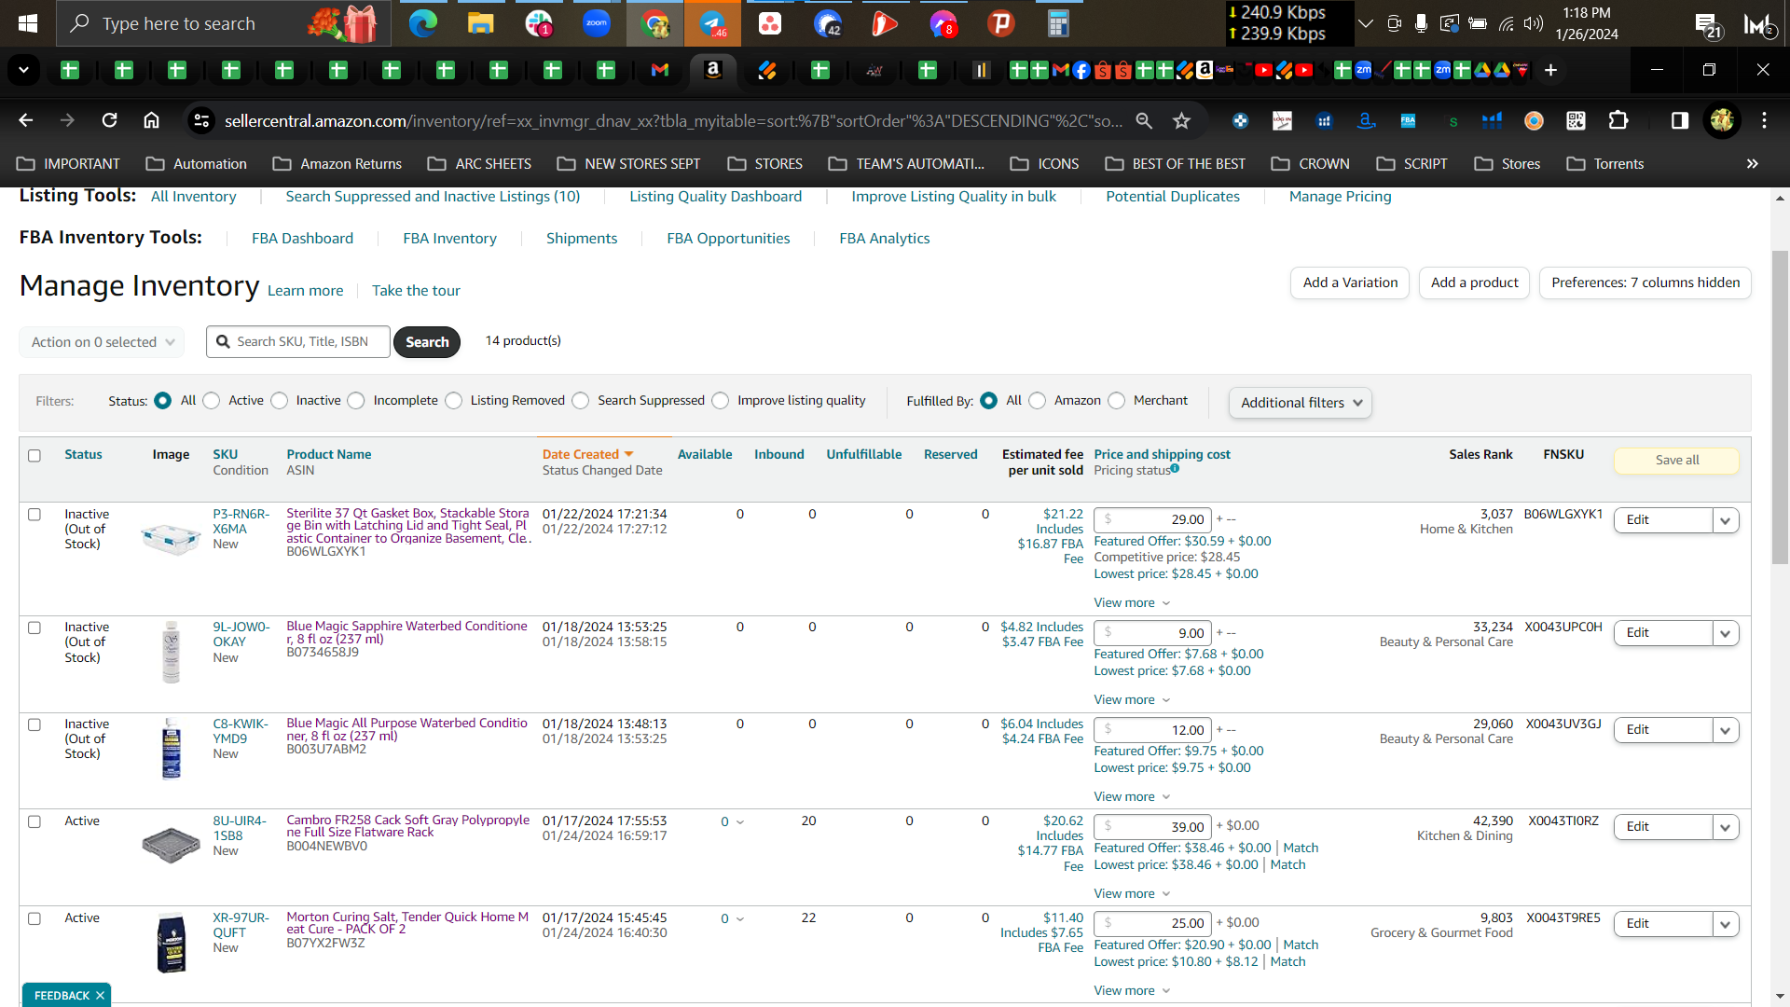
Task: Open the notification center icon
Action: click(x=1708, y=25)
